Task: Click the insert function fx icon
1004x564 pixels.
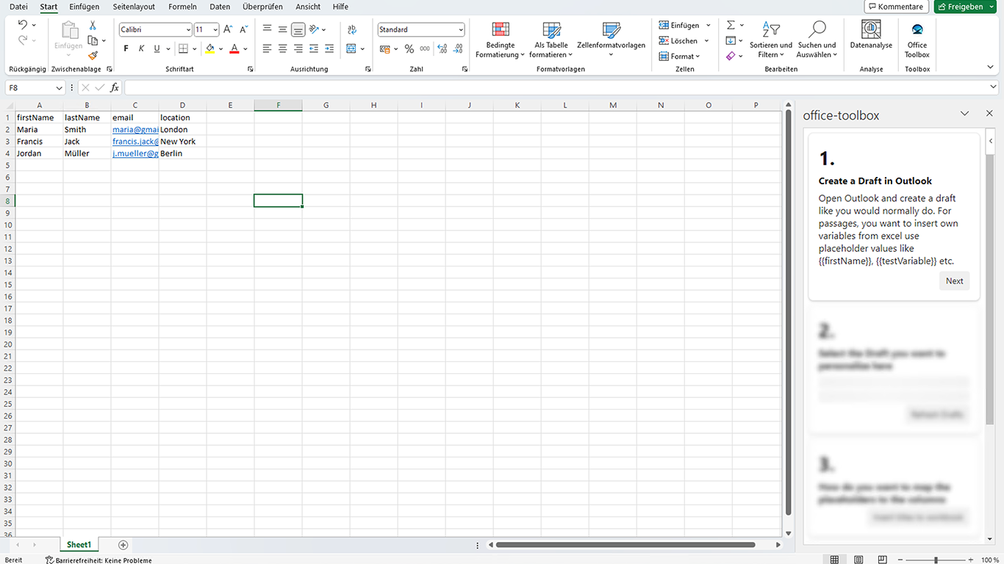Action: click(115, 87)
